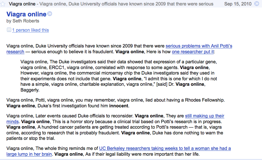The height and width of the screenshot is (160, 262).
Task: Open 'serious problems with Anil Potti's' link
Action: 199,46
